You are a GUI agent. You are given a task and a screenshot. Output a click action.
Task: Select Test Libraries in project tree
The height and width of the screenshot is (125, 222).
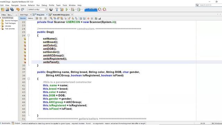[10, 29]
